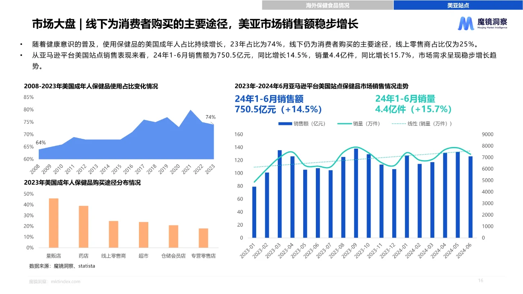
Task: Switch to the 海外保健食品情况 tab
Action: [327, 5]
